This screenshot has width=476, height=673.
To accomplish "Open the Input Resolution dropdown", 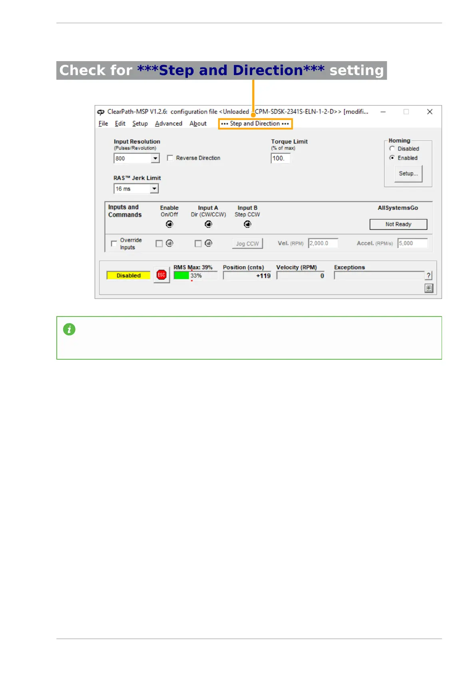I will [x=155, y=158].
